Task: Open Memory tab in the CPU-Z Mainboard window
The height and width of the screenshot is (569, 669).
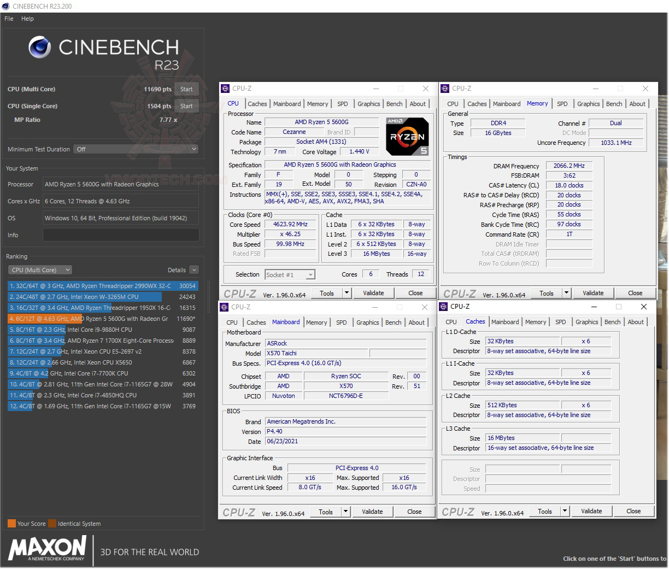Action: [316, 322]
